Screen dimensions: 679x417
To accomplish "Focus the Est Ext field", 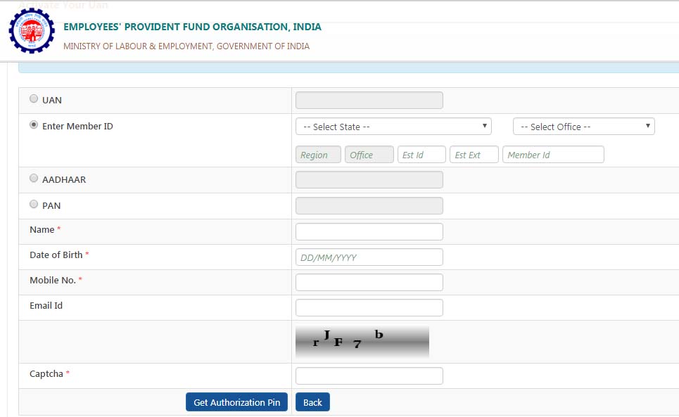I will point(474,155).
